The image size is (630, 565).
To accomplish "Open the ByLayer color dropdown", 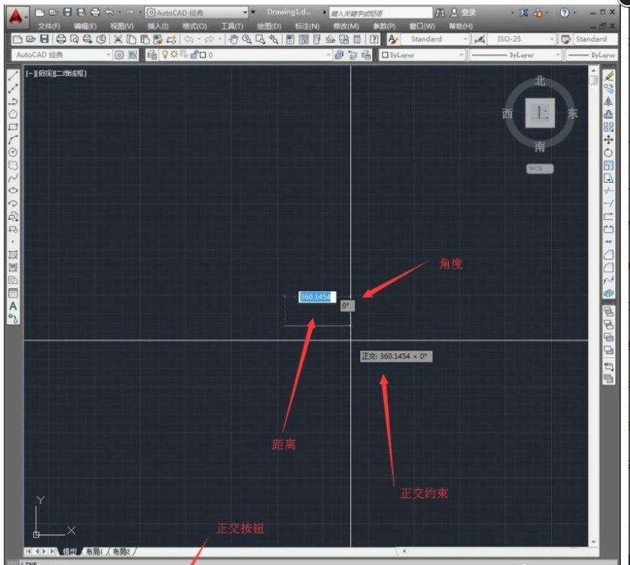I will click(x=461, y=55).
